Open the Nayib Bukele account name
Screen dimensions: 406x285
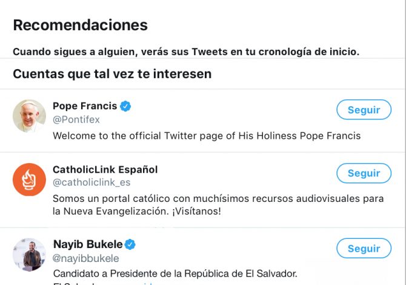[x=88, y=244]
